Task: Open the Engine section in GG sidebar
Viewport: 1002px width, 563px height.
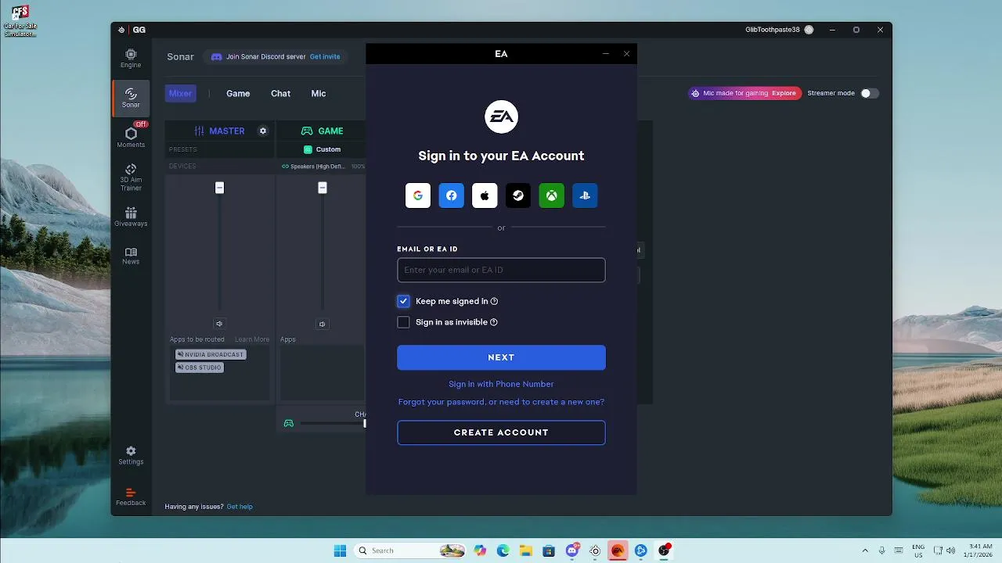Action: click(131, 59)
